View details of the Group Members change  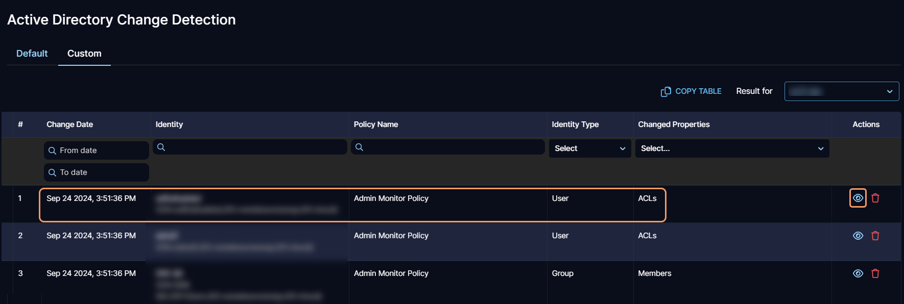[858, 273]
